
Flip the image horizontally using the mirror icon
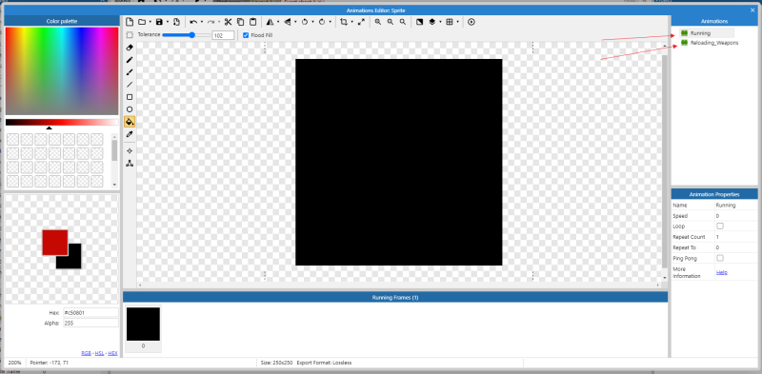coord(270,22)
